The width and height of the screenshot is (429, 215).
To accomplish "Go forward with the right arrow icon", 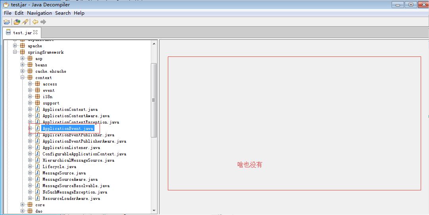I will (43, 22).
